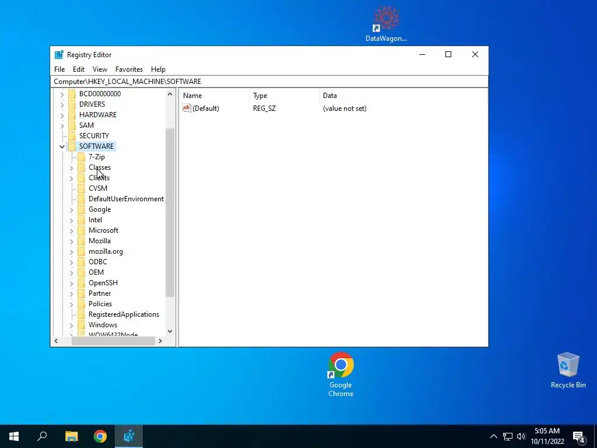Viewport: 597px width, 448px height.
Task: Expand the Classes subkey
Action: [x=71, y=167]
